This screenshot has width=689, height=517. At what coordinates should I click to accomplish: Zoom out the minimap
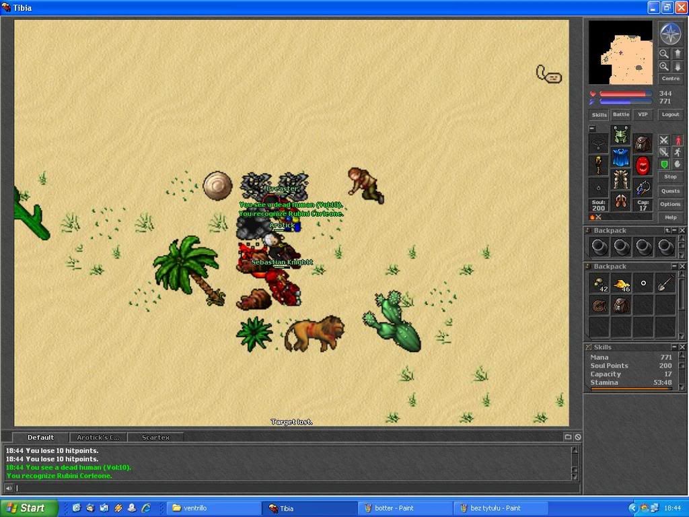point(663,54)
